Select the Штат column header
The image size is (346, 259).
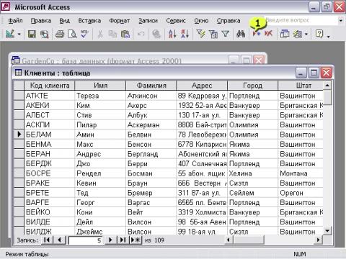click(x=301, y=86)
